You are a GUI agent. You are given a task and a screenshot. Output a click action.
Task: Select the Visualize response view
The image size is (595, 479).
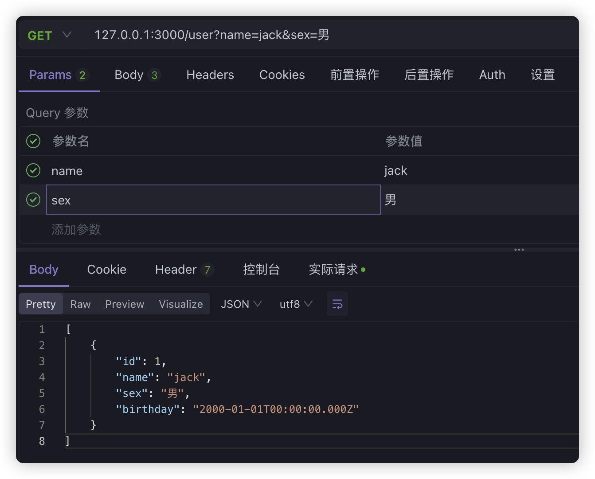180,304
